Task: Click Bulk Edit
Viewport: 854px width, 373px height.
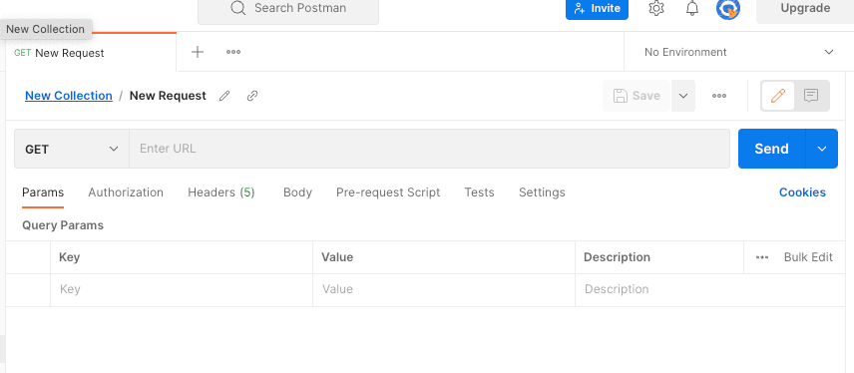Action: [808, 257]
